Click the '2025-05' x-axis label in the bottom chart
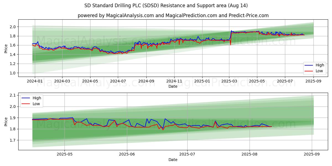This screenshot has height=166, width=332. pos(64,155)
